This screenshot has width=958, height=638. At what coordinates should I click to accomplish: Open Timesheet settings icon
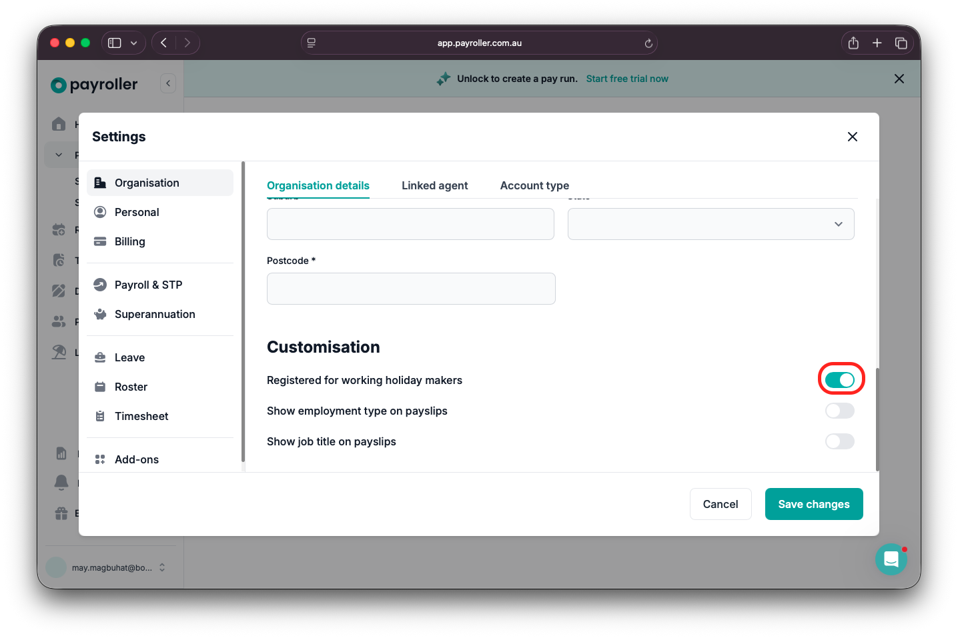tap(100, 416)
